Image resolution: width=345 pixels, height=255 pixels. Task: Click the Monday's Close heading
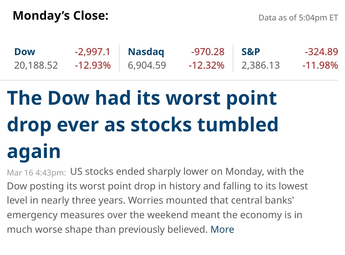pyautogui.click(x=60, y=16)
